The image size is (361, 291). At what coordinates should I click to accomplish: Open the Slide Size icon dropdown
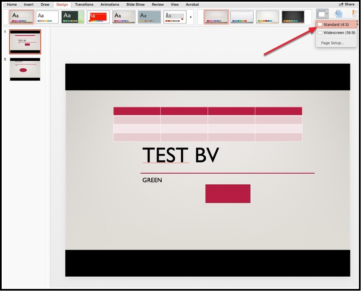point(323,13)
